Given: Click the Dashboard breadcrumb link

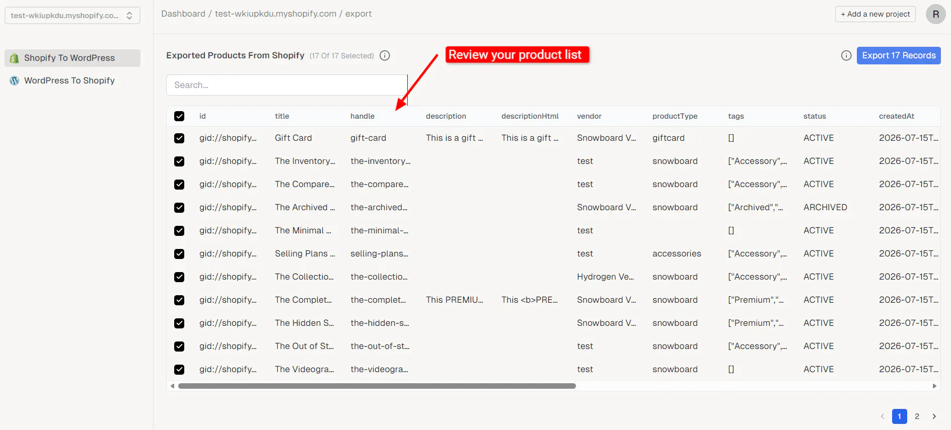Looking at the screenshot, I should (183, 14).
